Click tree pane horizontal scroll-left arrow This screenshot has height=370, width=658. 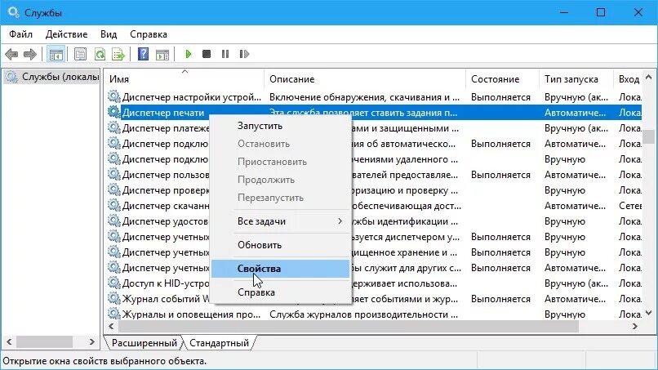tap(9, 342)
